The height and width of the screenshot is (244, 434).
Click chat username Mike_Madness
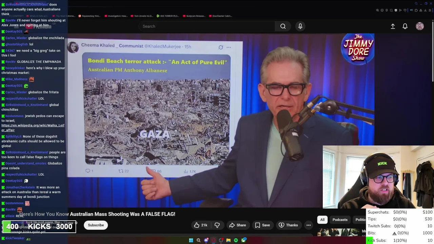(16, 79)
